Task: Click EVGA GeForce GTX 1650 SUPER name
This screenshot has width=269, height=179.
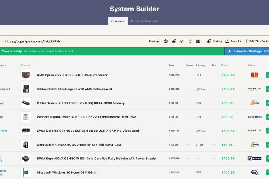Action: [88, 131]
